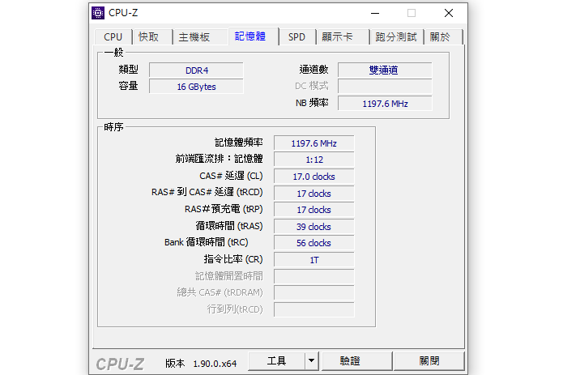Image resolution: width=563 pixels, height=375 pixels.
Task: Click the Bank 循環時間 (tRC) label
Action: click(x=207, y=242)
